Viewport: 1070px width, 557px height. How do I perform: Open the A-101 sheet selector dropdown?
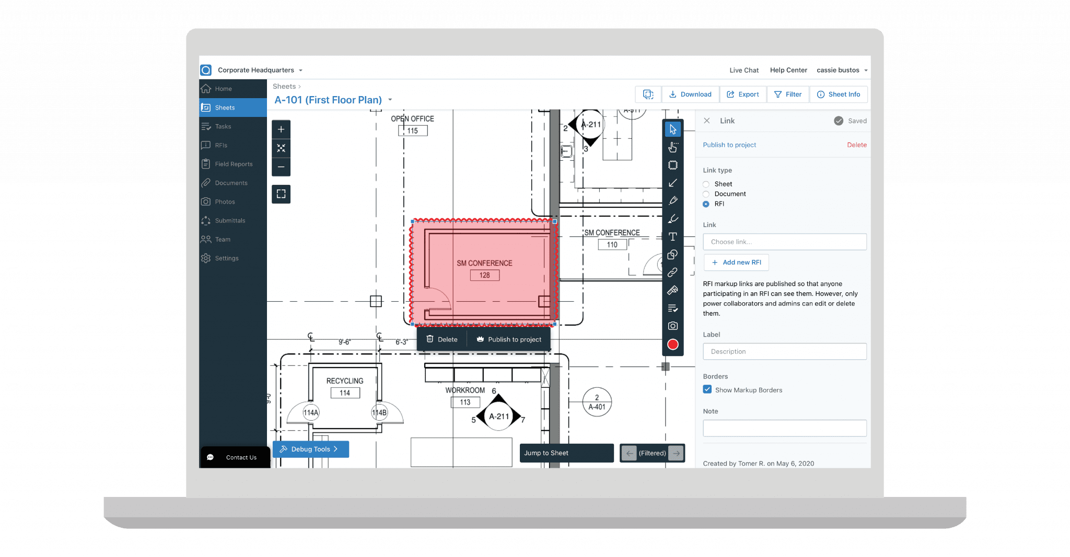390,100
